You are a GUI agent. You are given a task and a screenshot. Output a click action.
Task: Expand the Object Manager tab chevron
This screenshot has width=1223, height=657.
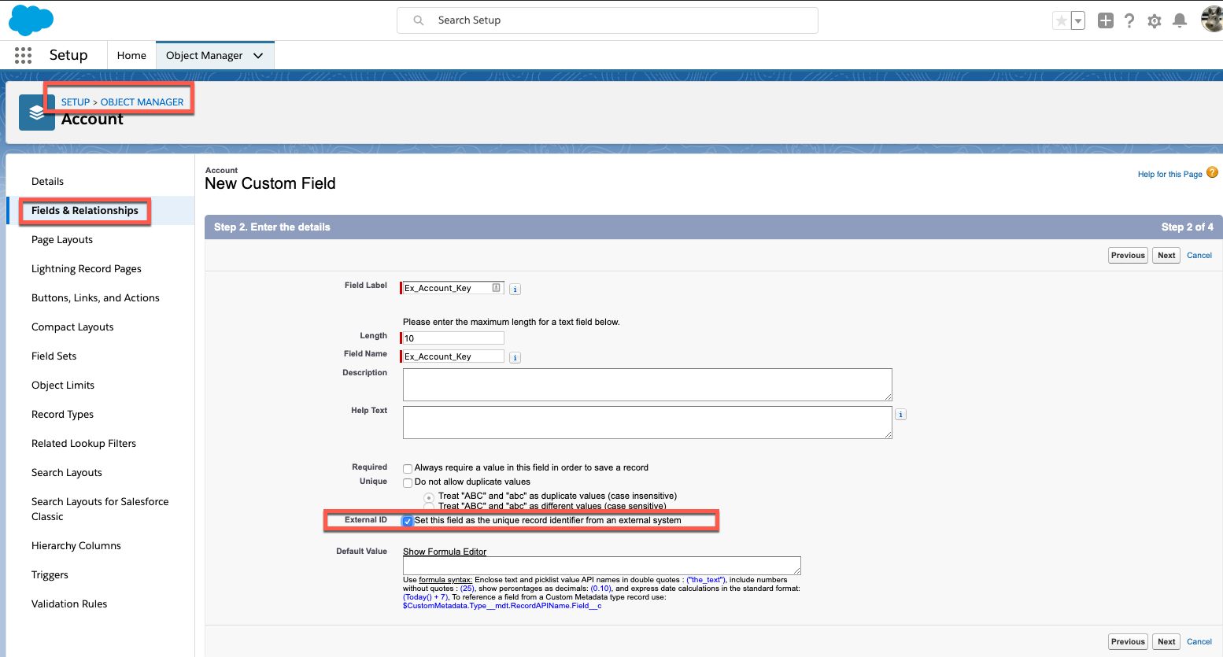tap(258, 56)
